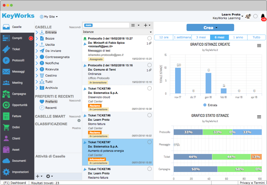This screenshot has width=267, height=185.
Task: Select the Bozze mailbox
Action: tap(50, 38)
